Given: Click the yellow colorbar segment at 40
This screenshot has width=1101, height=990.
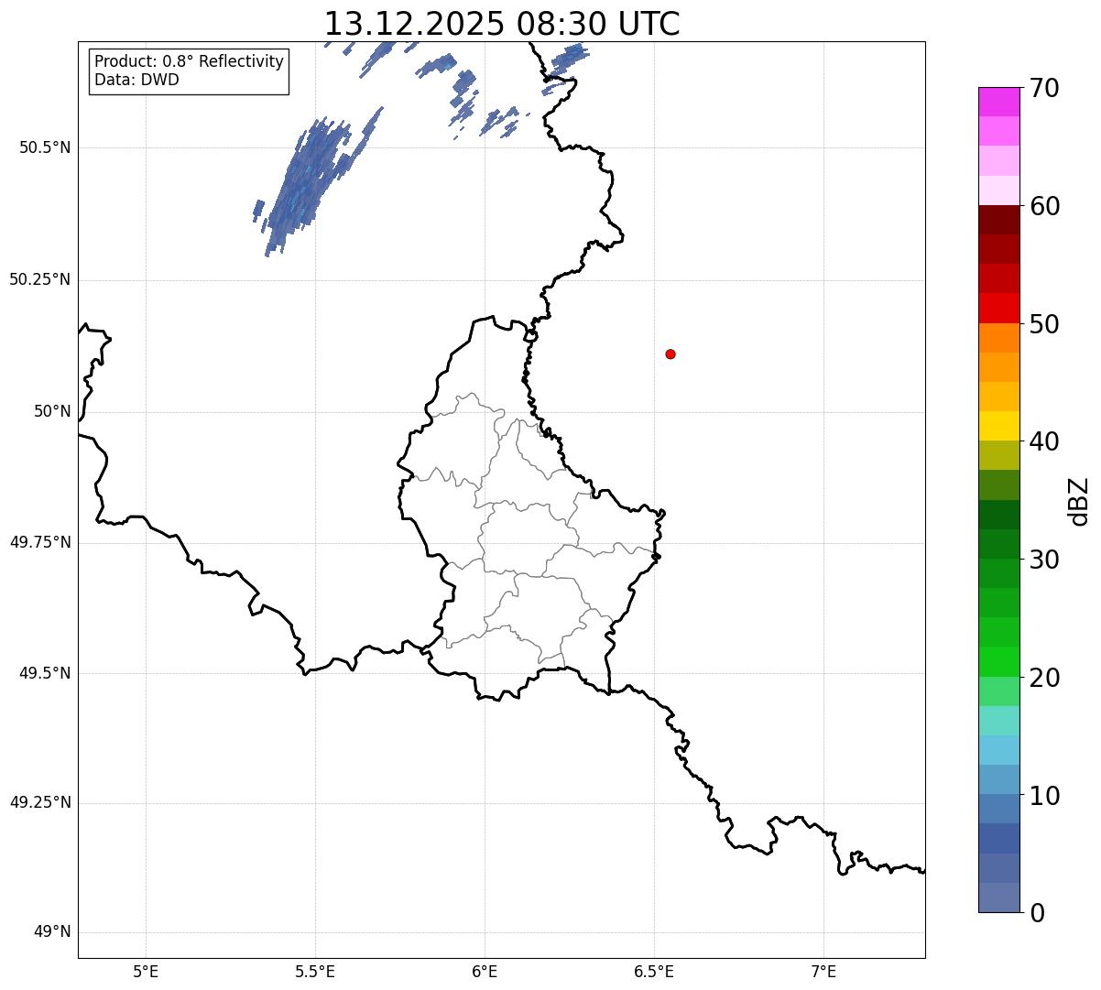Looking at the screenshot, I should point(998,426).
